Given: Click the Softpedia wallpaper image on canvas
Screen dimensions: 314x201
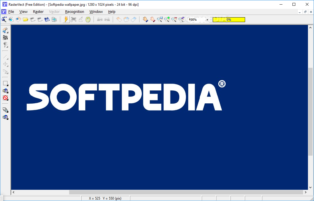Looking at the screenshot, I should [159, 107].
